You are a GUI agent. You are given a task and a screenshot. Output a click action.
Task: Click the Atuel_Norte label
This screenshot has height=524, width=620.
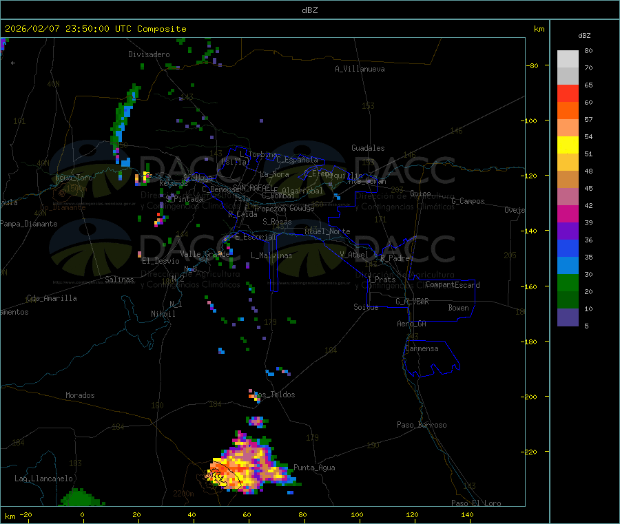coord(327,231)
